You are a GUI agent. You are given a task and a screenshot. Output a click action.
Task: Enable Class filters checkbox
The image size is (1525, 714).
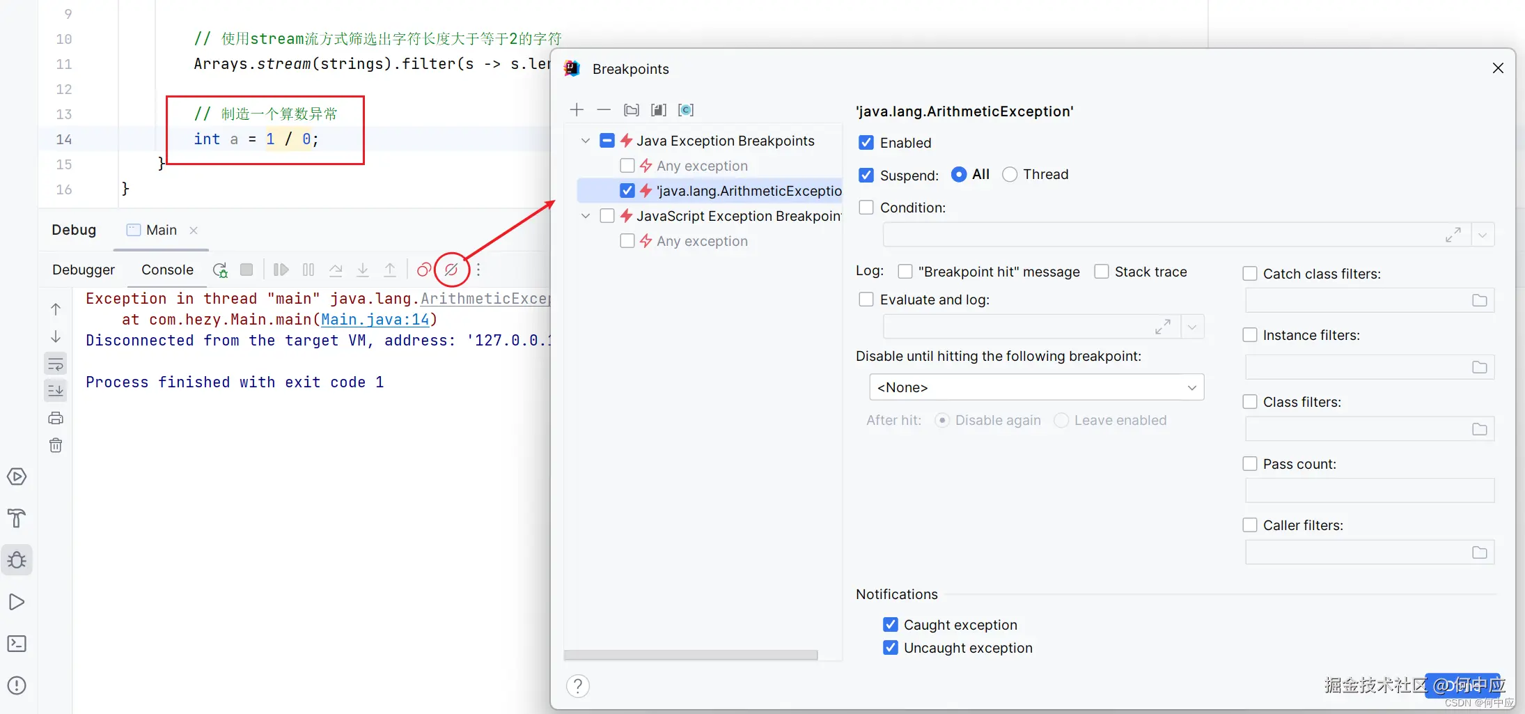[1250, 402]
